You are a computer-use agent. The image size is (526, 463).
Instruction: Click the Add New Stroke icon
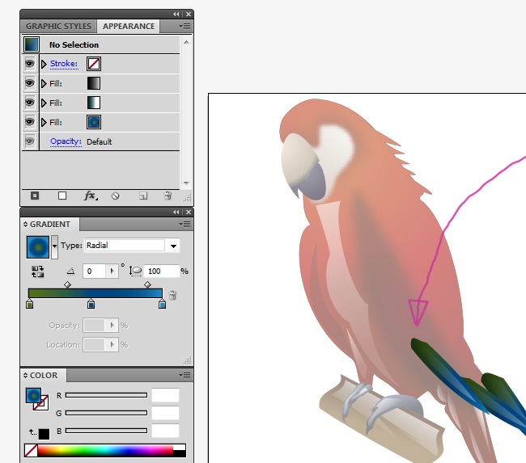click(35, 196)
